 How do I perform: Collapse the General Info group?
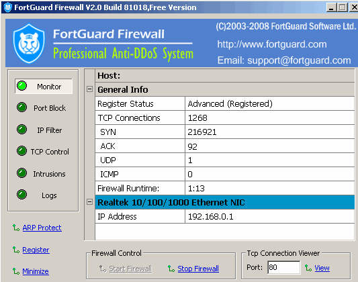click(x=90, y=89)
